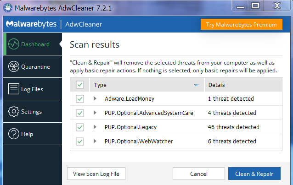Click the Malwarebytes logo in header

(x=31, y=24)
